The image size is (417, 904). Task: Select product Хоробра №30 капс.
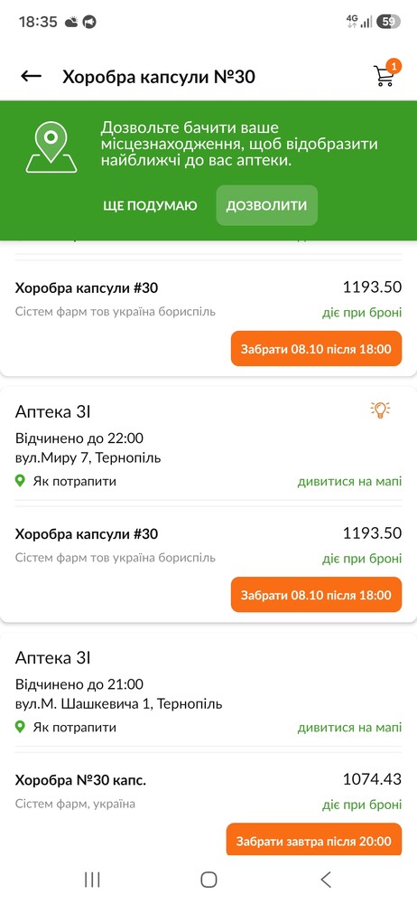[x=80, y=780]
